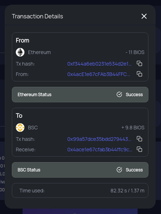The image size is (161, 214).
Task: Click the Ethereum network logo
Action: 20,52
